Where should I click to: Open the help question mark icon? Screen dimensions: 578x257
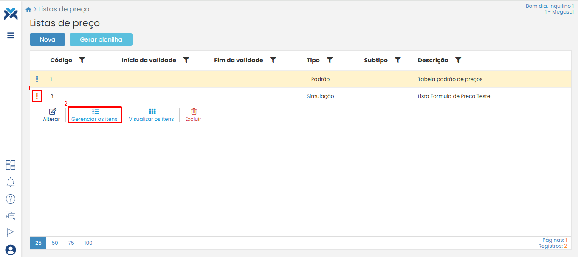[x=11, y=199]
